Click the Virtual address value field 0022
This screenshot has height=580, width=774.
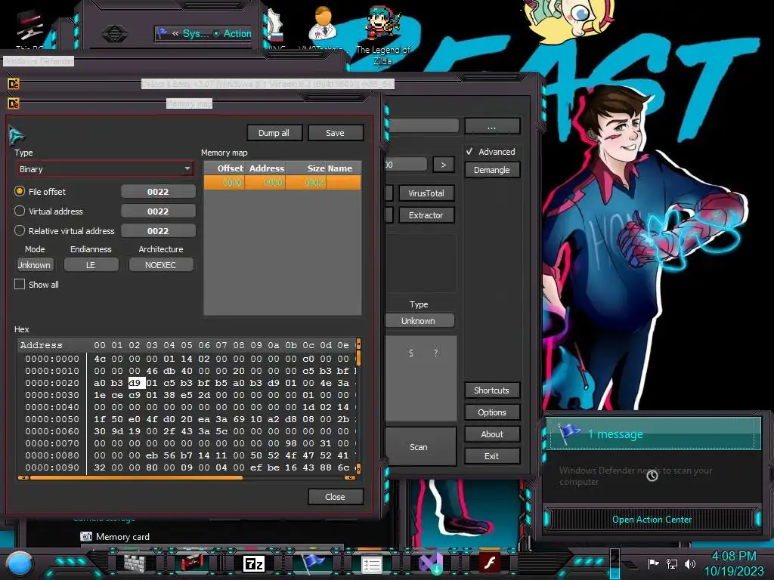pos(158,211)
